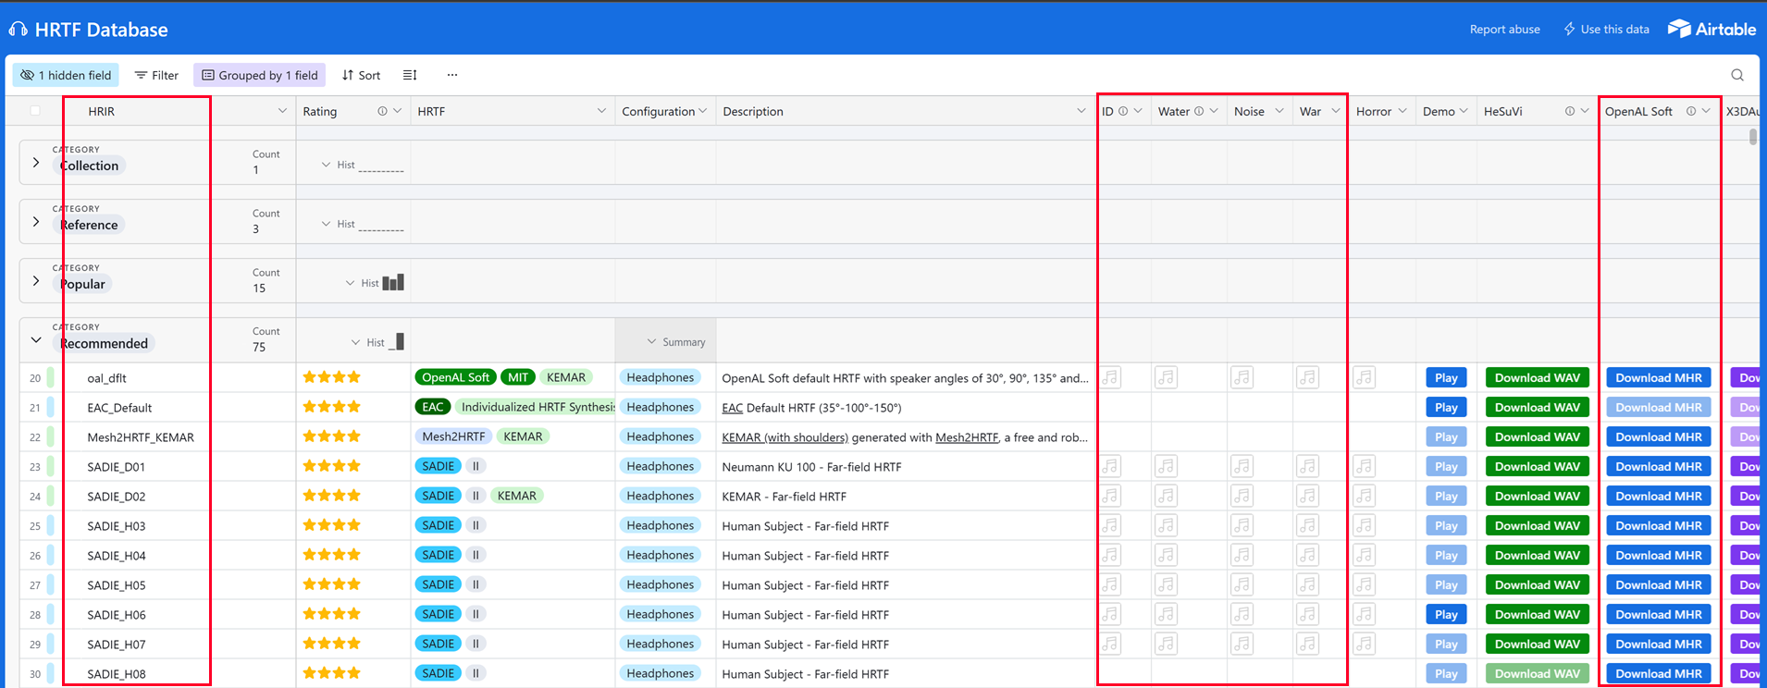1767x688 pixels.
Task: Open the Noise audio attachment for SADIE_H07
Action: click(x=1242, y=644)
